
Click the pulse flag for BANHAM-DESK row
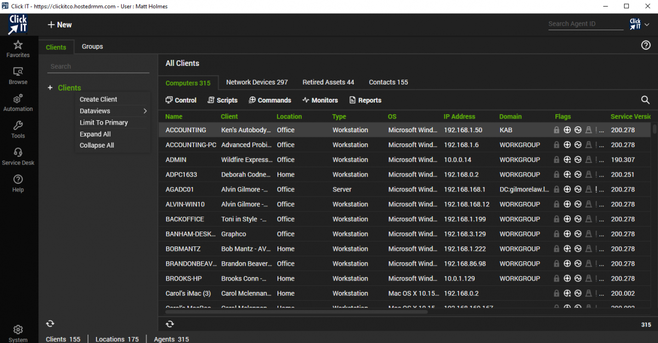[x=578, y=234]
